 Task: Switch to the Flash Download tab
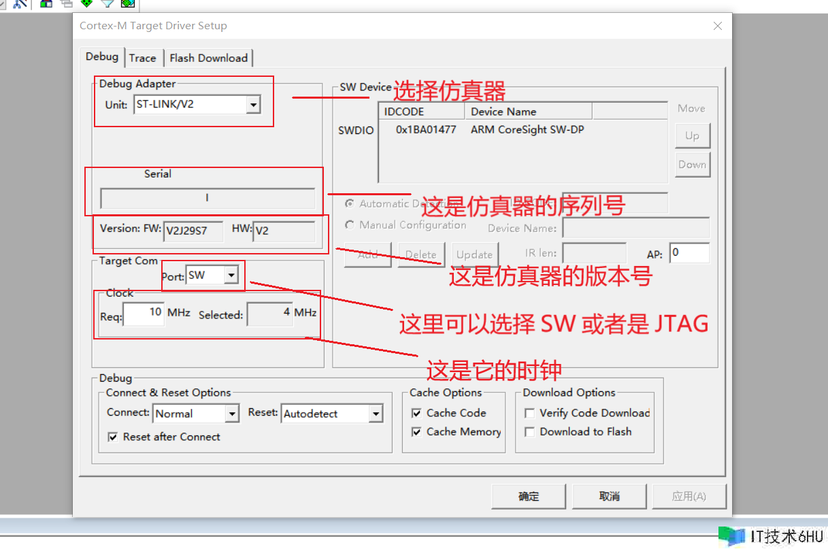tap(208, 58)
